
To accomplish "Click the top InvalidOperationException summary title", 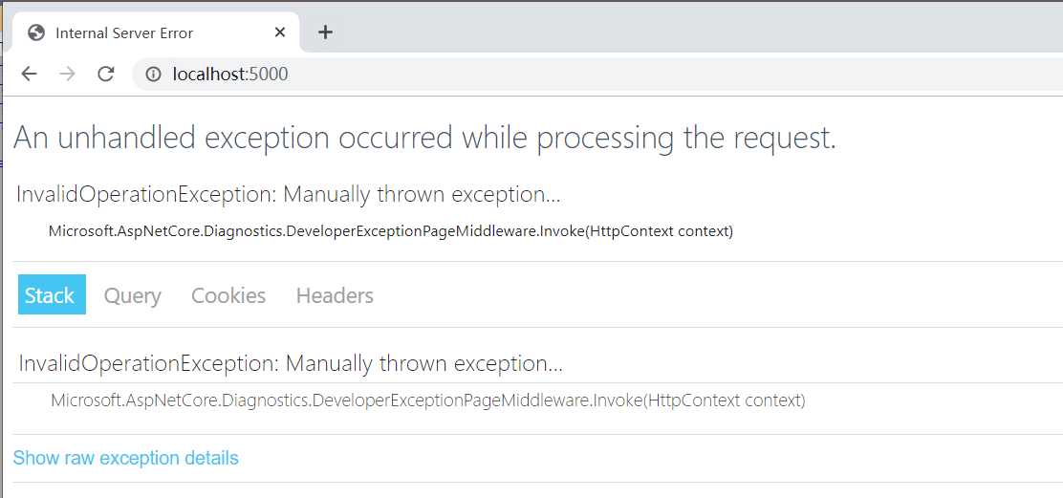I will [x=288, y=195].
